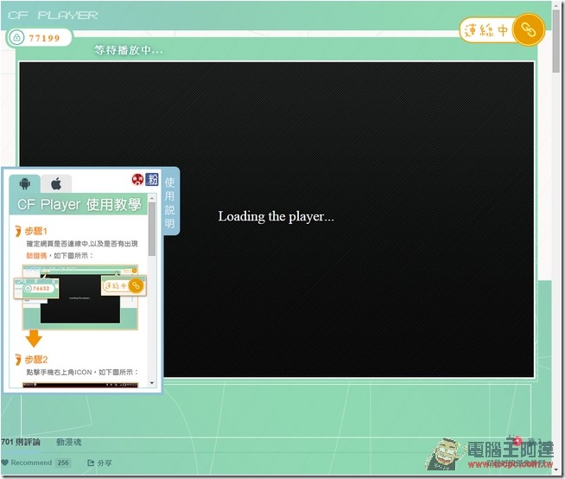Click the tutorial panel scroll up arrow

(x=153, y=197)
